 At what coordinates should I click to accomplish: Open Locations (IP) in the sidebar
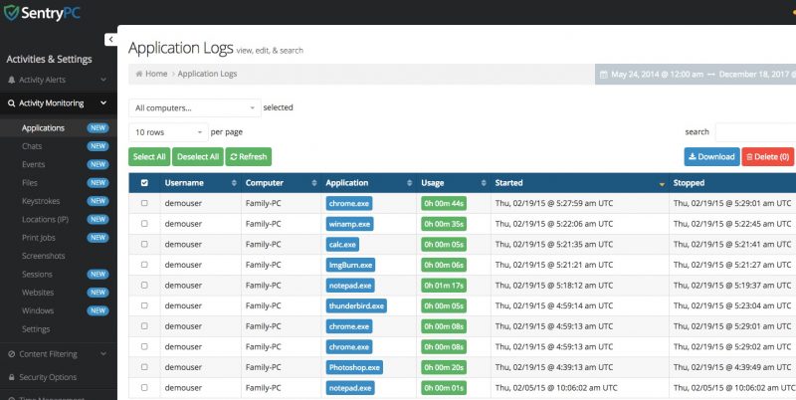pyautogui.click(x=45, y=219)
